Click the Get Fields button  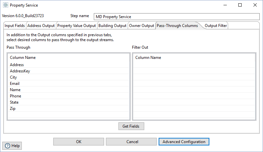131,126
